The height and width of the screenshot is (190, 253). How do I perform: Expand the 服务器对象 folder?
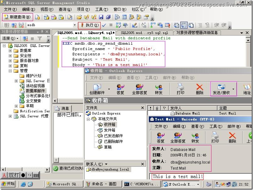point(10,61)
